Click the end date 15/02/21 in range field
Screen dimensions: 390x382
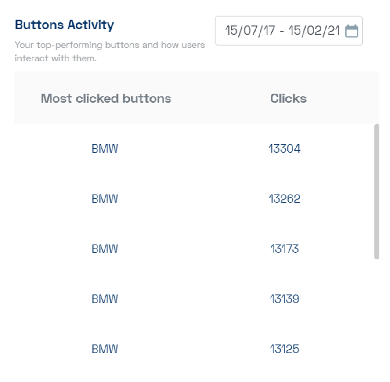point(314,31)
